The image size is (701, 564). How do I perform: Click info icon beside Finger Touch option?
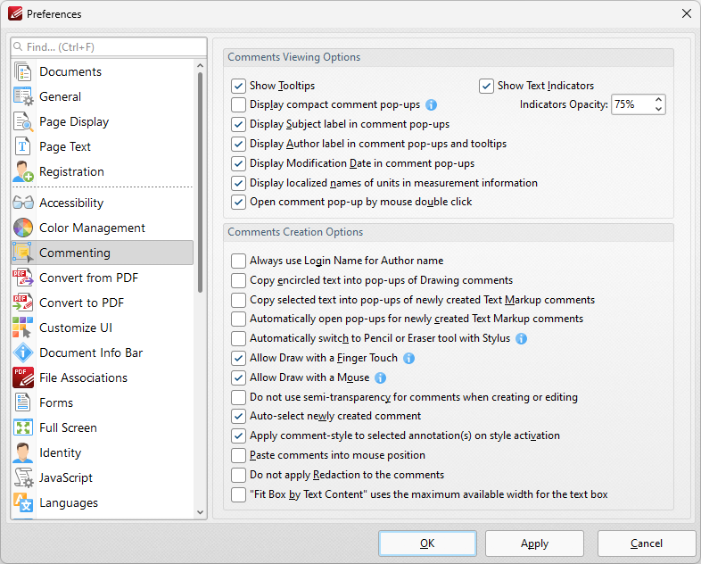(408, 358)
